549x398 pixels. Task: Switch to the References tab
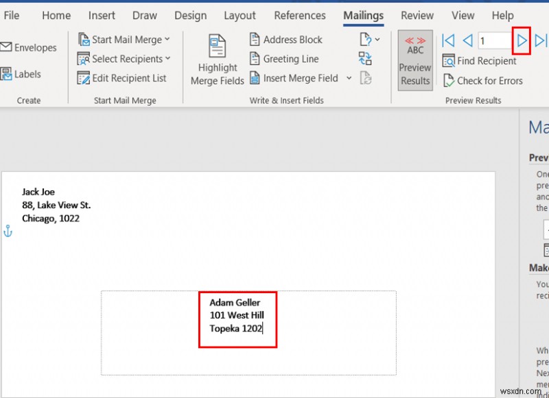pyautogui.click(x=300, y=15)
